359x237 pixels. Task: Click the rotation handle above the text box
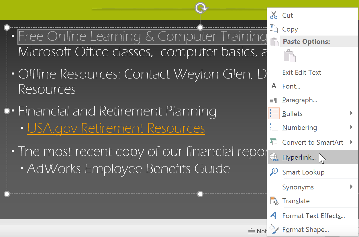pyautogui.click(x=201, y=8)
